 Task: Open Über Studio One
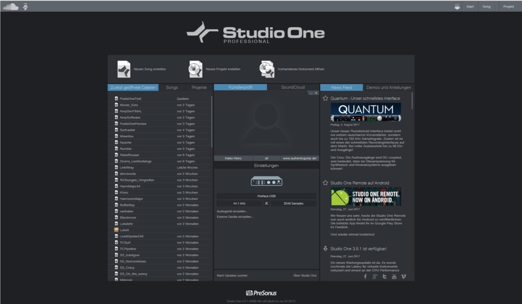tap(305, 276)
